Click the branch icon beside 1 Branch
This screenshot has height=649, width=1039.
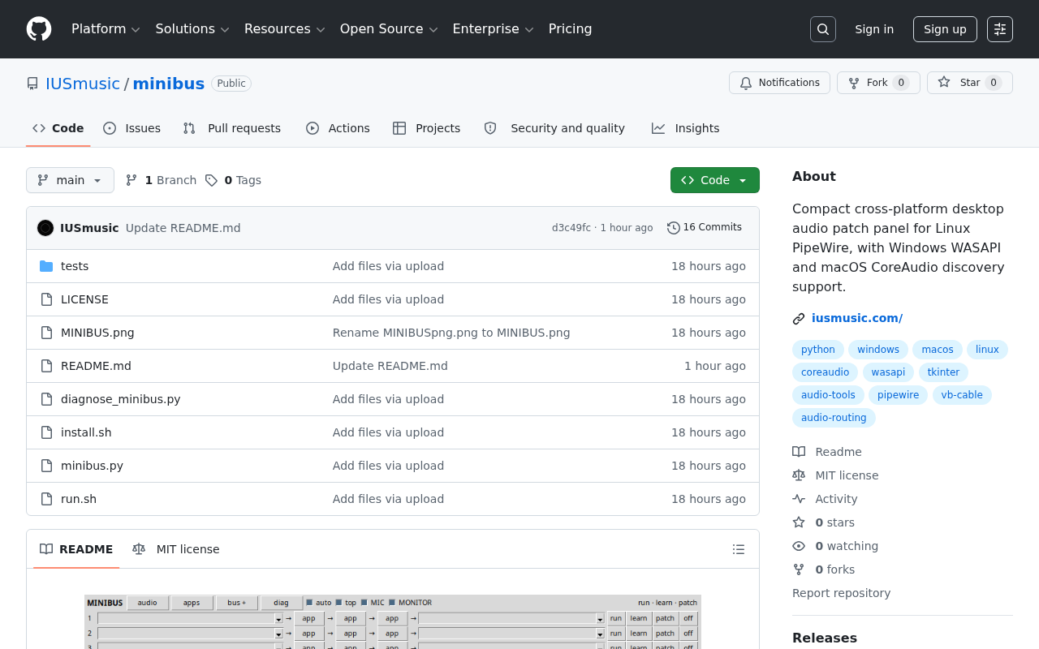(131, 180)
